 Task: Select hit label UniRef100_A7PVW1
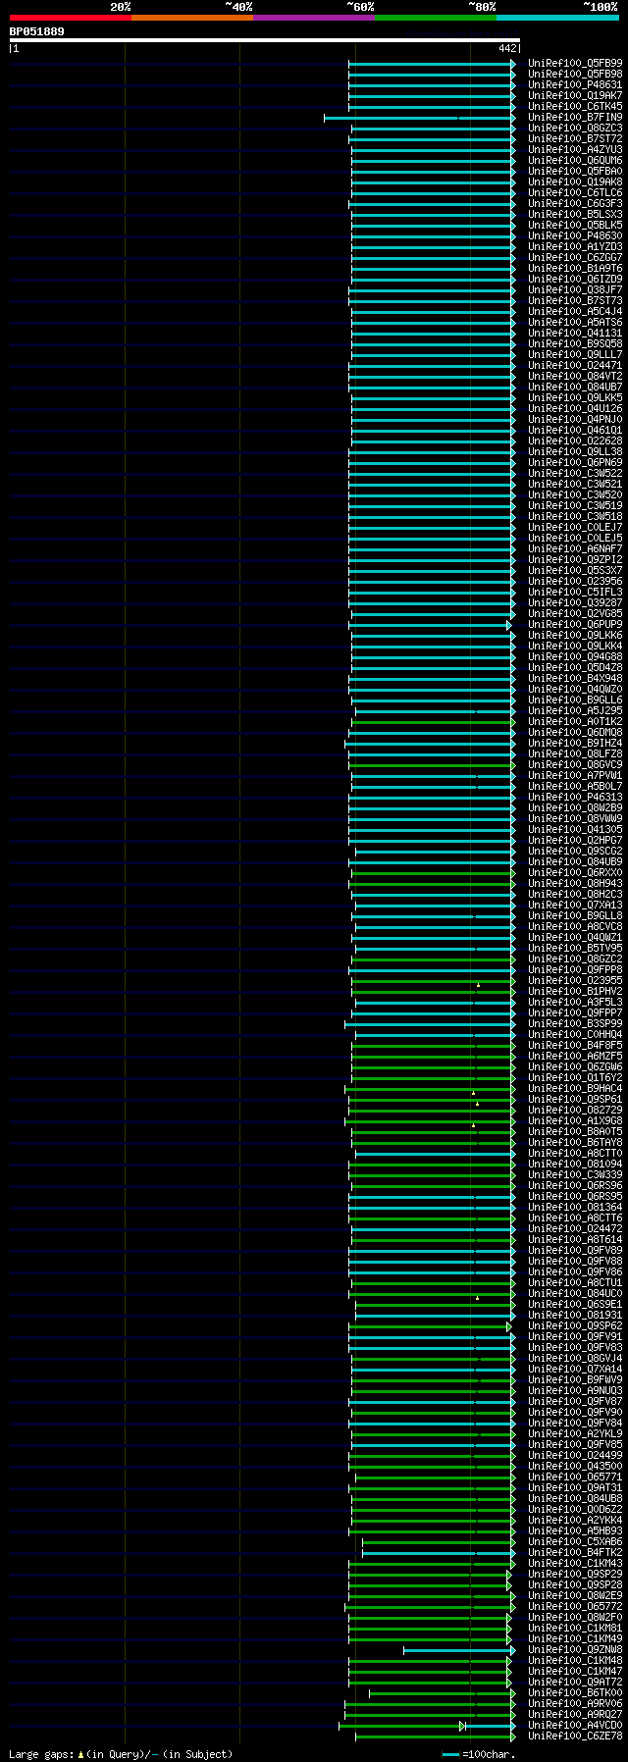[x=575, y=775]
